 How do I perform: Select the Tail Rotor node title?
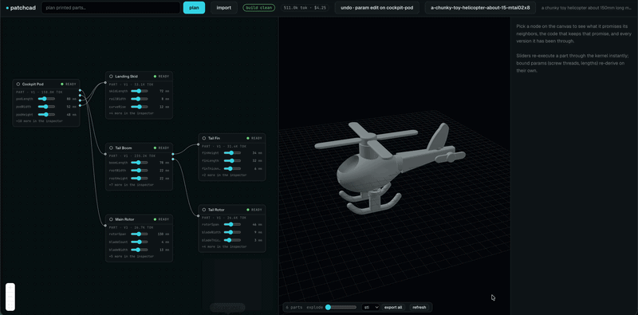click(216, 210)
